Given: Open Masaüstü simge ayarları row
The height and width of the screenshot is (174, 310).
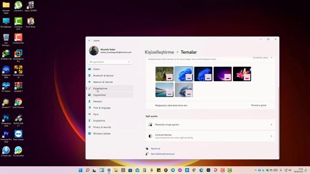Looking at the screenshot, I should pos(210,125).
